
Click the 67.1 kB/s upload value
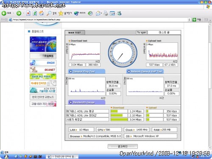click(170, 65)
